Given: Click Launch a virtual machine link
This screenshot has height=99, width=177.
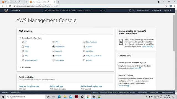Looking at the screenshot, I should [29, 86].
